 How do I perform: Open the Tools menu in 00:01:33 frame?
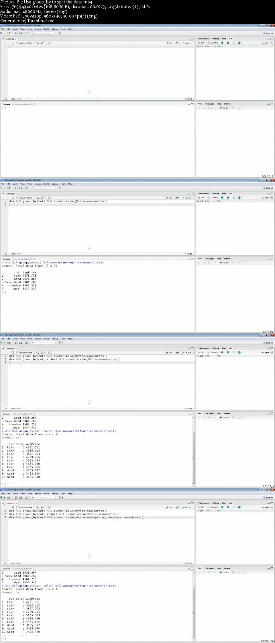[x=63, y=339]
